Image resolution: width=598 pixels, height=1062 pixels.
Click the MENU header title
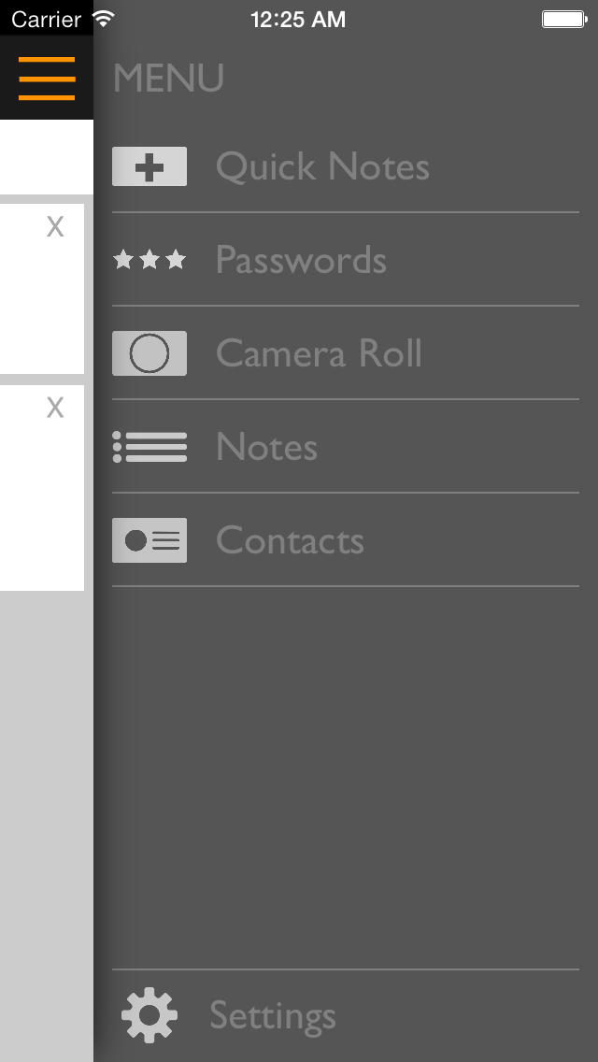pos(168,79)
